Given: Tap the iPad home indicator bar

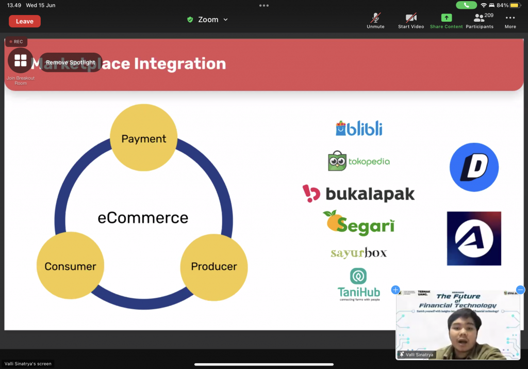Looking at the screenshot, I should [264, 364].
